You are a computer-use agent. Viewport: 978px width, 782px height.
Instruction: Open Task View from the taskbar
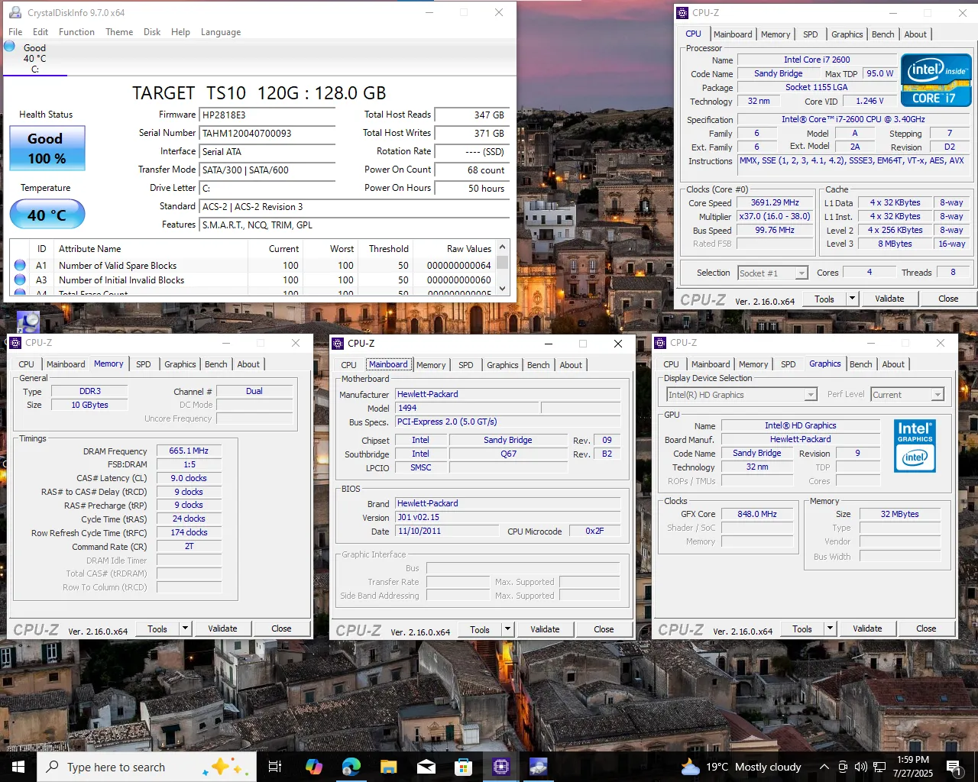[x=275, y=767]
